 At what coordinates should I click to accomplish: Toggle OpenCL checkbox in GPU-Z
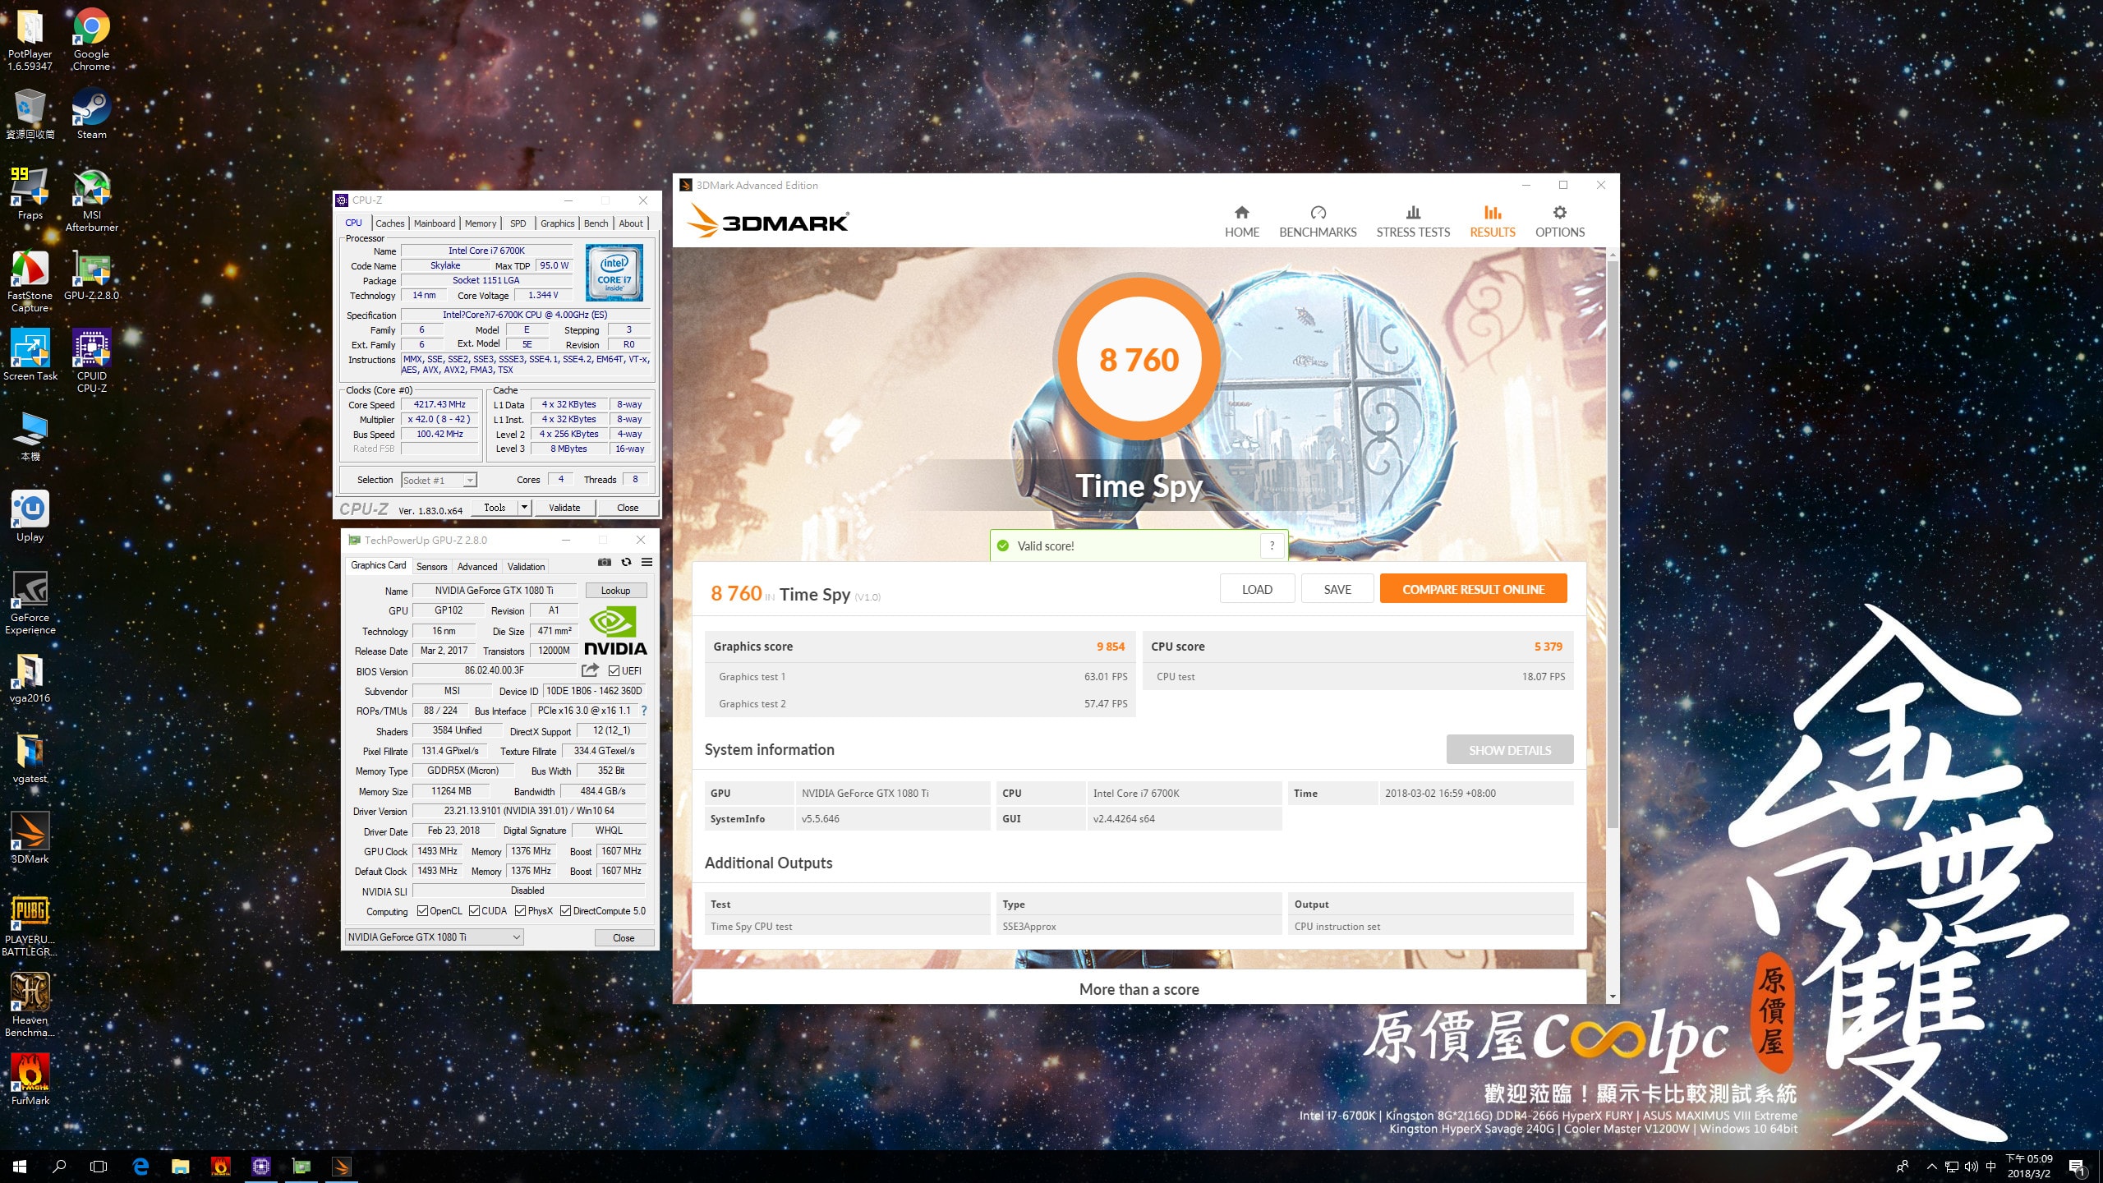pos(422,911)
